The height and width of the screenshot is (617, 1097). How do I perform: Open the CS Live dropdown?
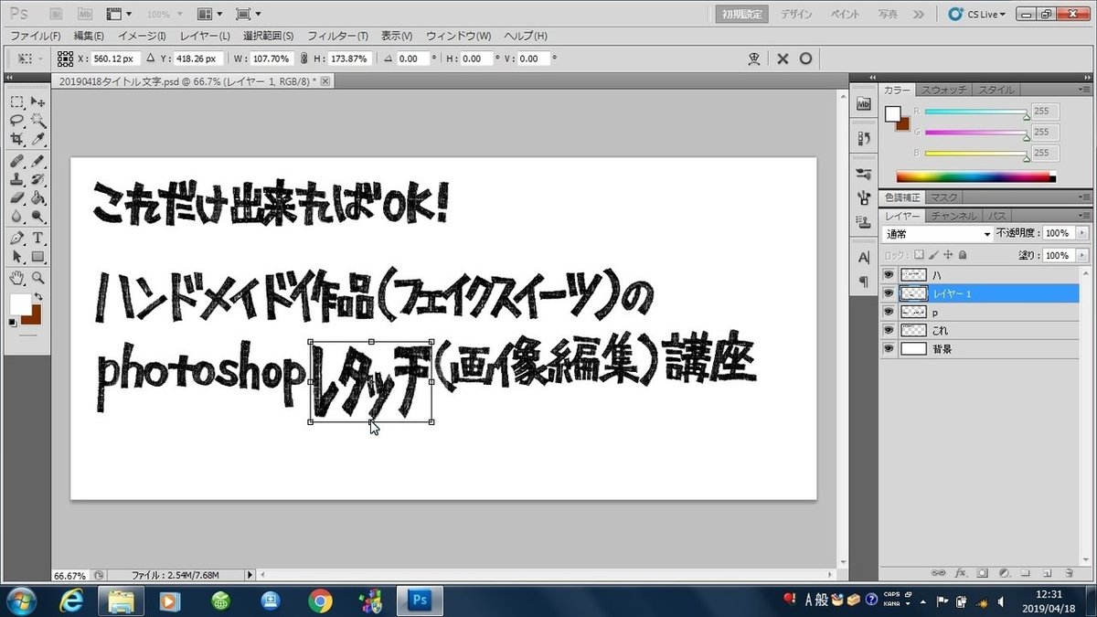pyautogui.click(x=978, y=14)
